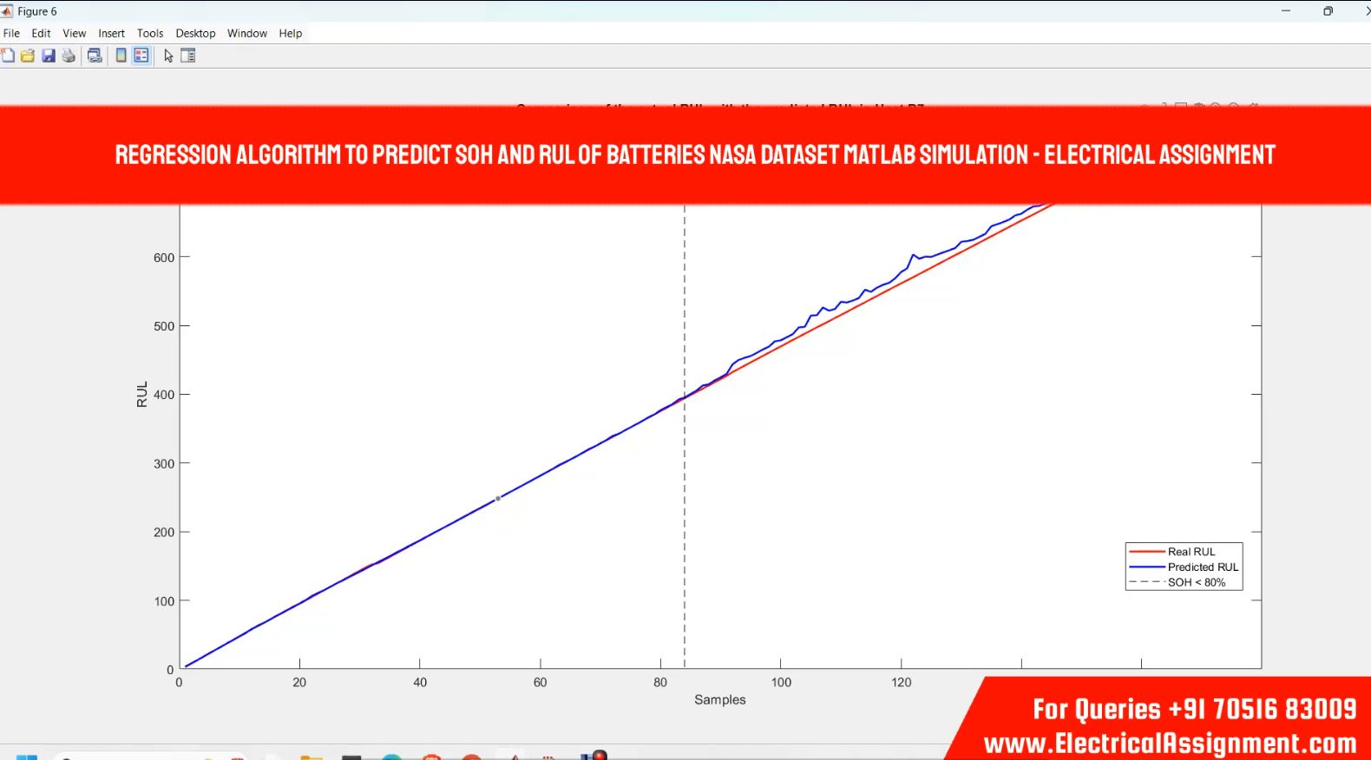
Task: Click the gray data point on the RUL line
Action: [x=498, y=499]
